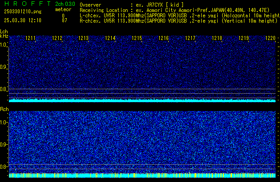
Task: Select the 1216 time marker
Action: coord(164,38)
